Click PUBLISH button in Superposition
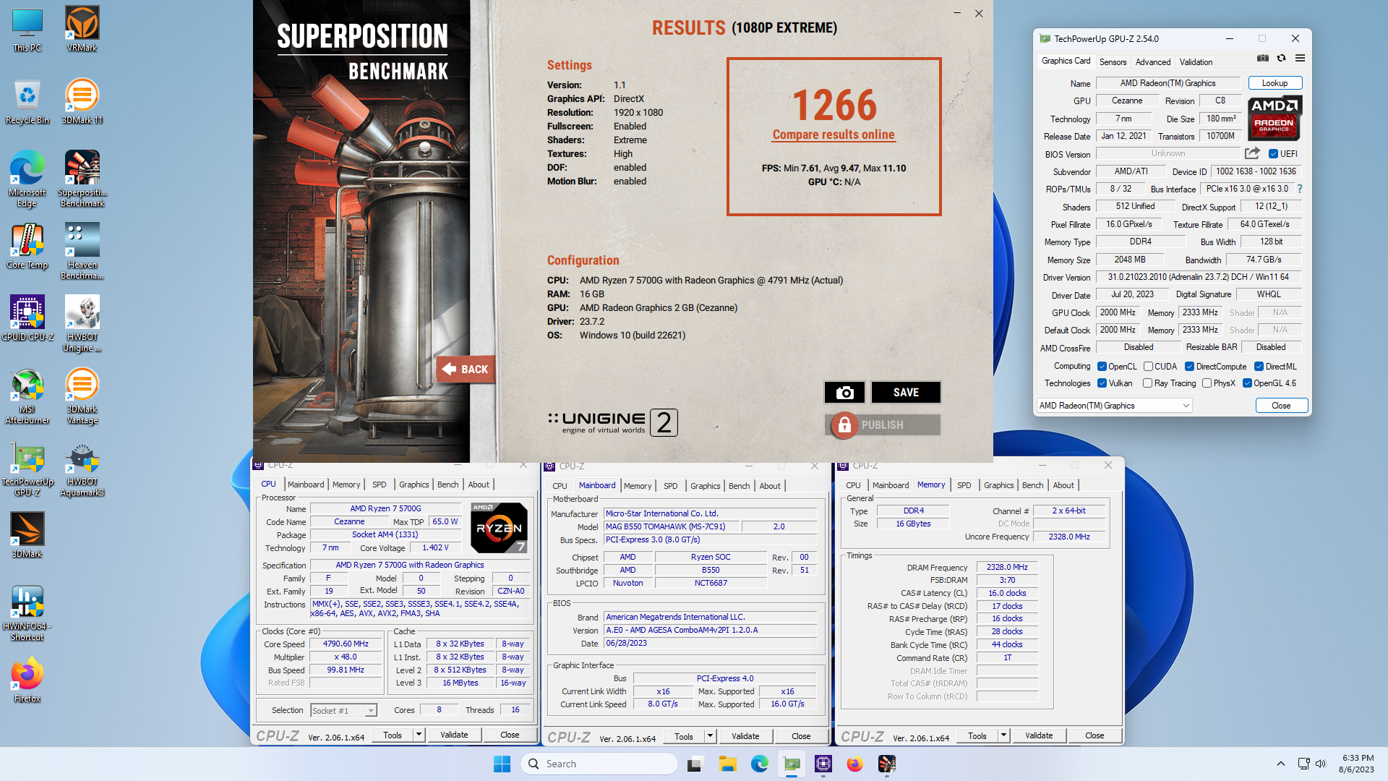The image size is (1388, 781). click(x=883, y=425)
